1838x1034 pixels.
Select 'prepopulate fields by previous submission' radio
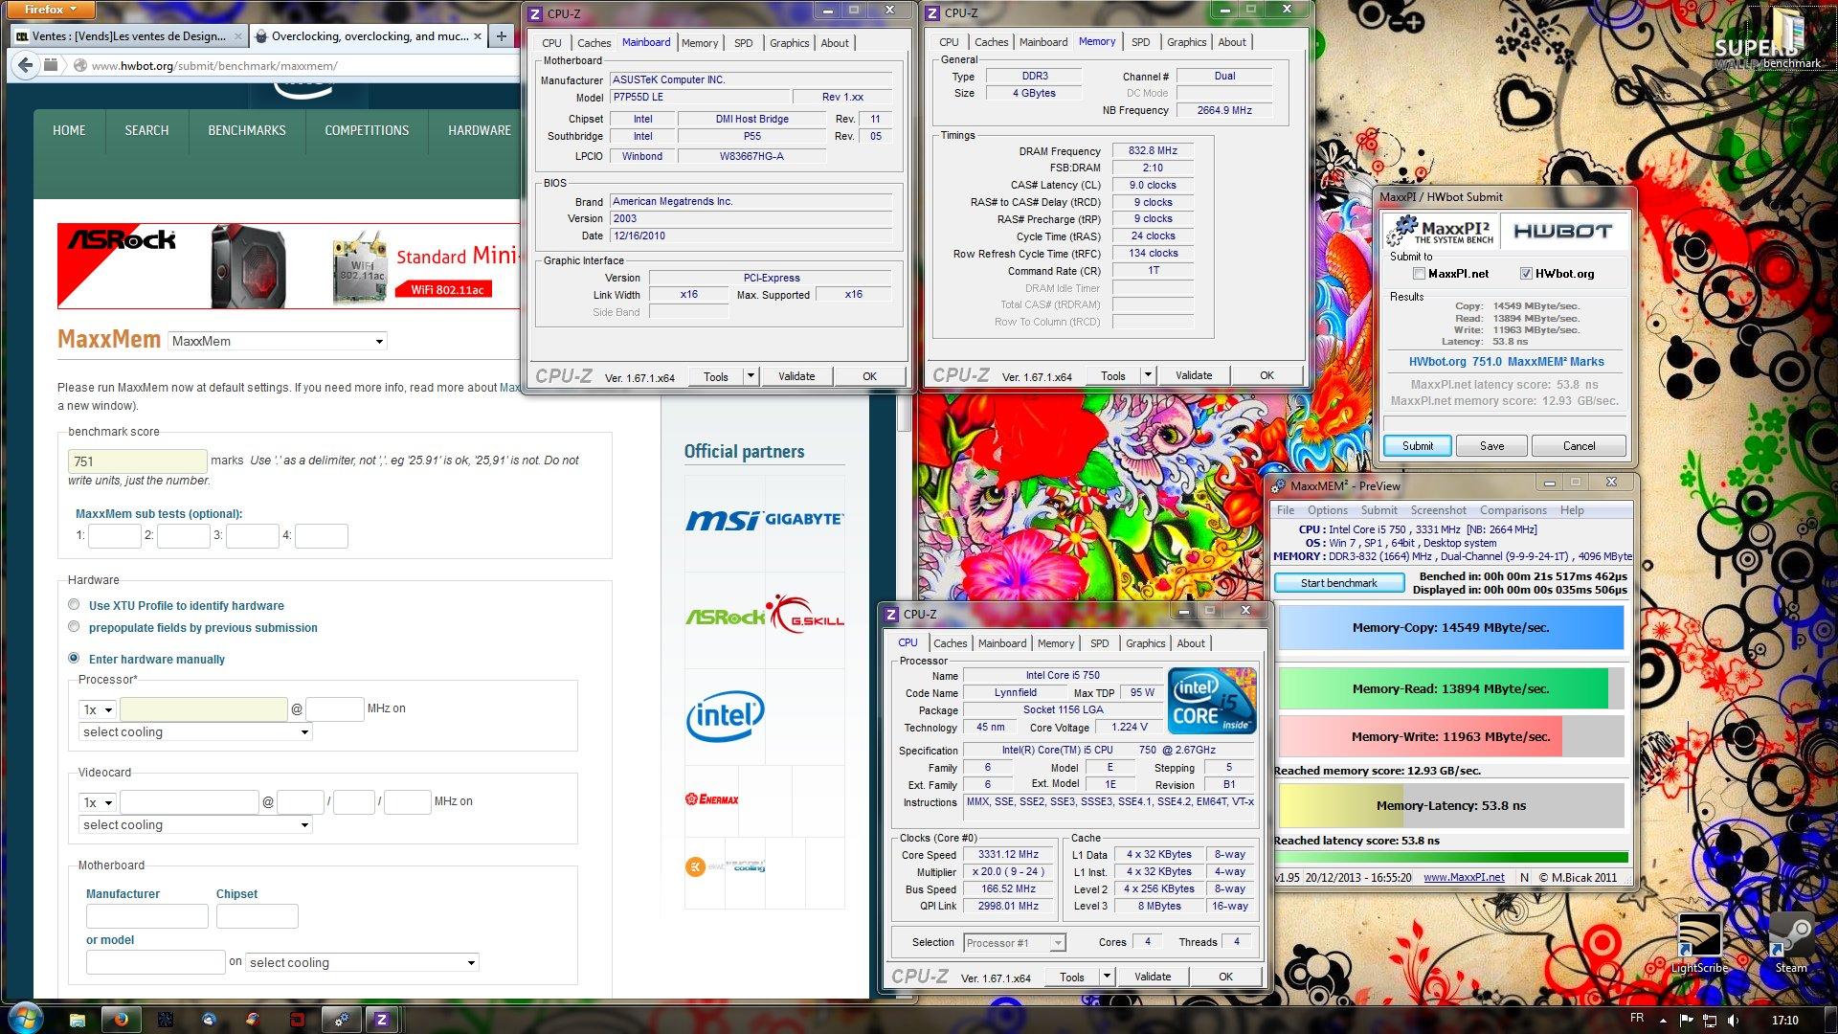point(74,626)
